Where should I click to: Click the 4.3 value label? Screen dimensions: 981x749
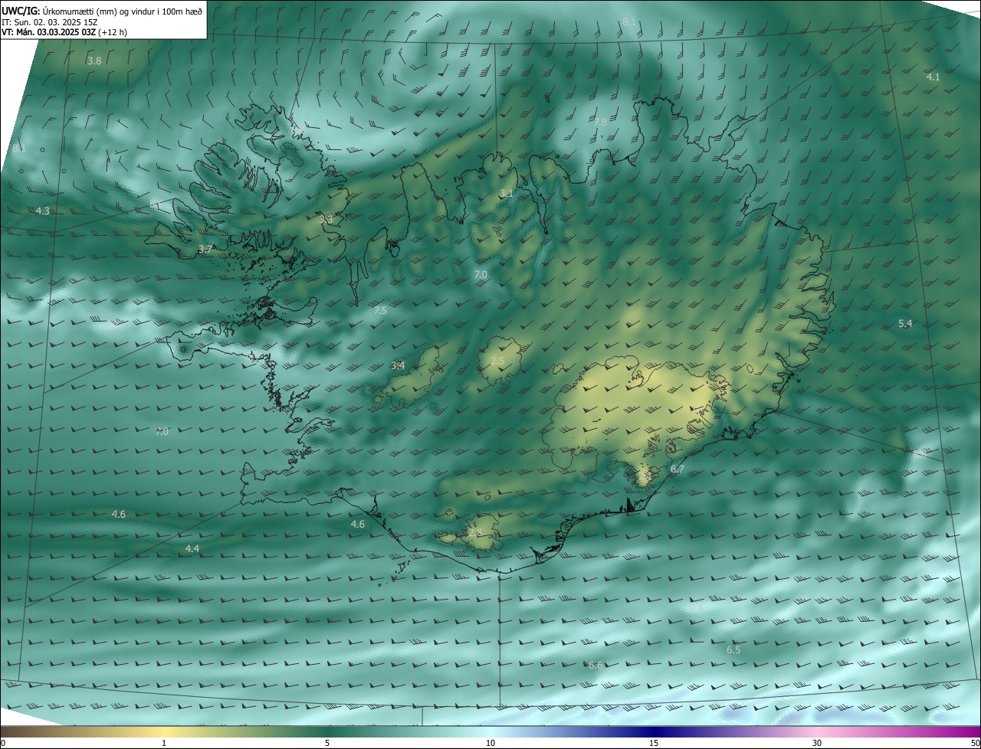(42, 211)
